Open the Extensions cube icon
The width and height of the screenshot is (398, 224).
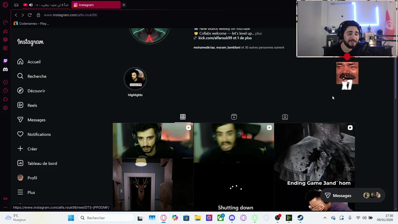point(5,100)
